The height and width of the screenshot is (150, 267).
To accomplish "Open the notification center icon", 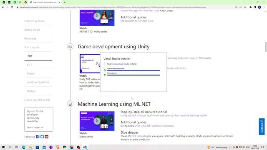I will (262, 147).
